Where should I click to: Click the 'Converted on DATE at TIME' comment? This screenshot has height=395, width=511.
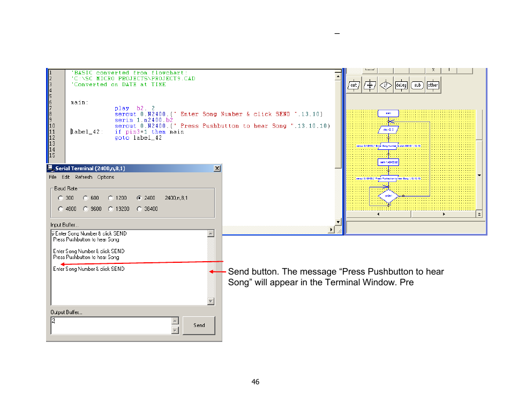[118, 85]
